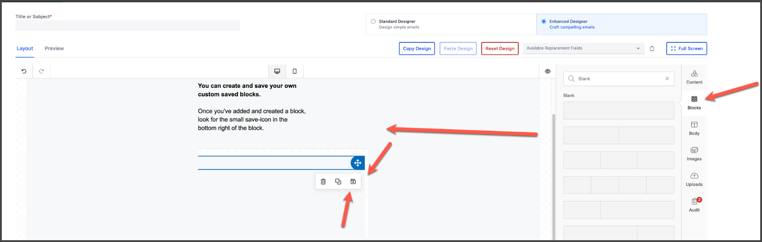762x242 pixels.
Task: Delete the selected block with trash icon
Action: point(323,182)
